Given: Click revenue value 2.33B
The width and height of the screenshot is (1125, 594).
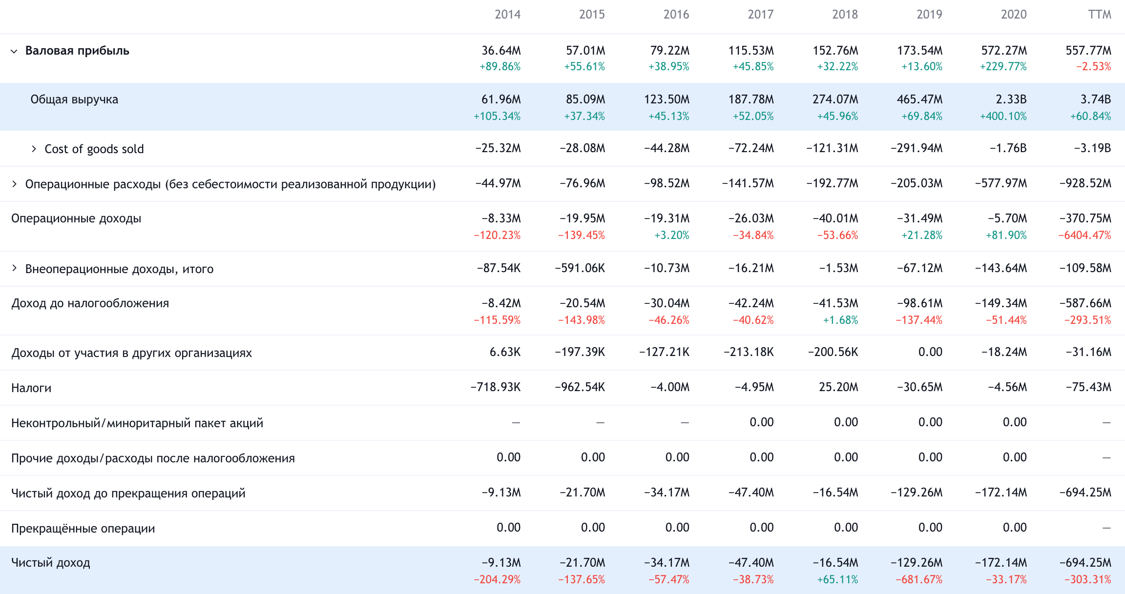Looking at the screenshot, I should (1011, 99).
